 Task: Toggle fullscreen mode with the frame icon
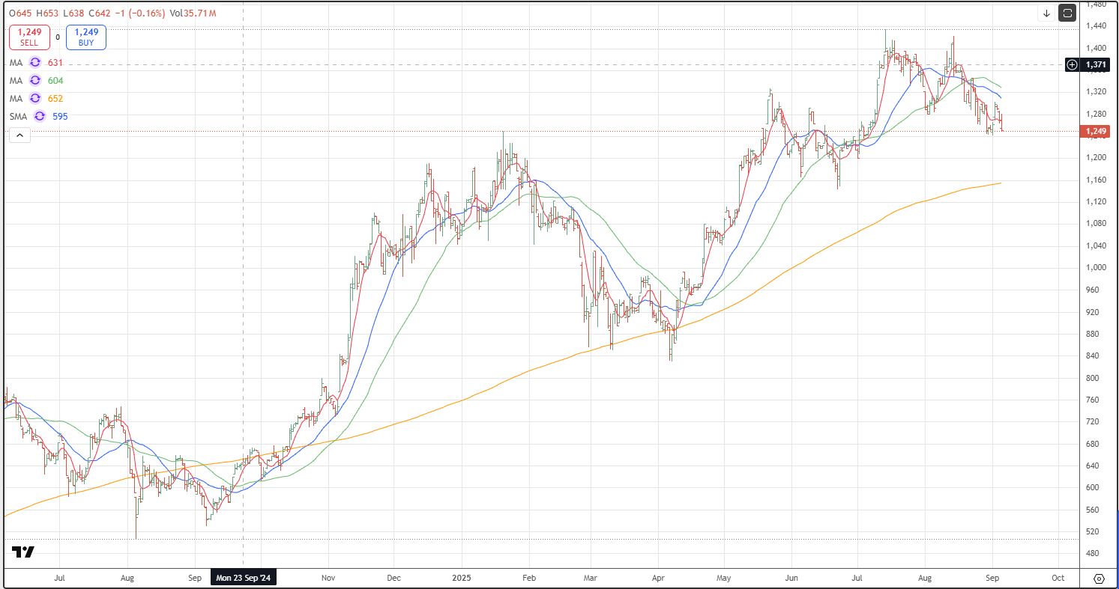click(x=1067, y=13)
